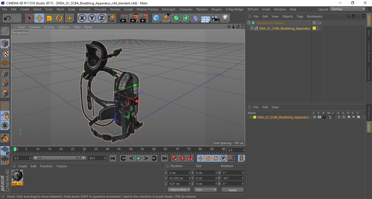Toggle the Y axis lock

(92, 18)
